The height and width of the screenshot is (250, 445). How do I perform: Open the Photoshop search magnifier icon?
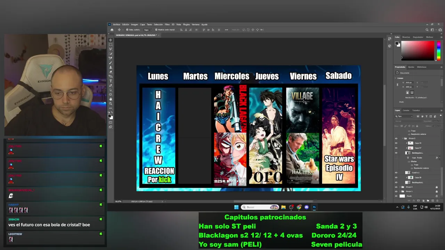(x=427, y=30)
